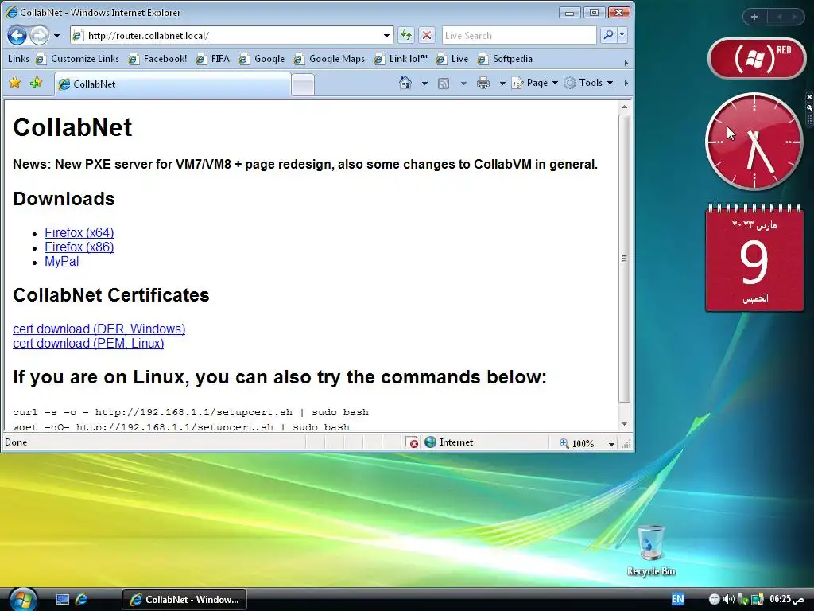Click the popup blocker status bar icon
The image size is (814, 611).
point(411,442)
